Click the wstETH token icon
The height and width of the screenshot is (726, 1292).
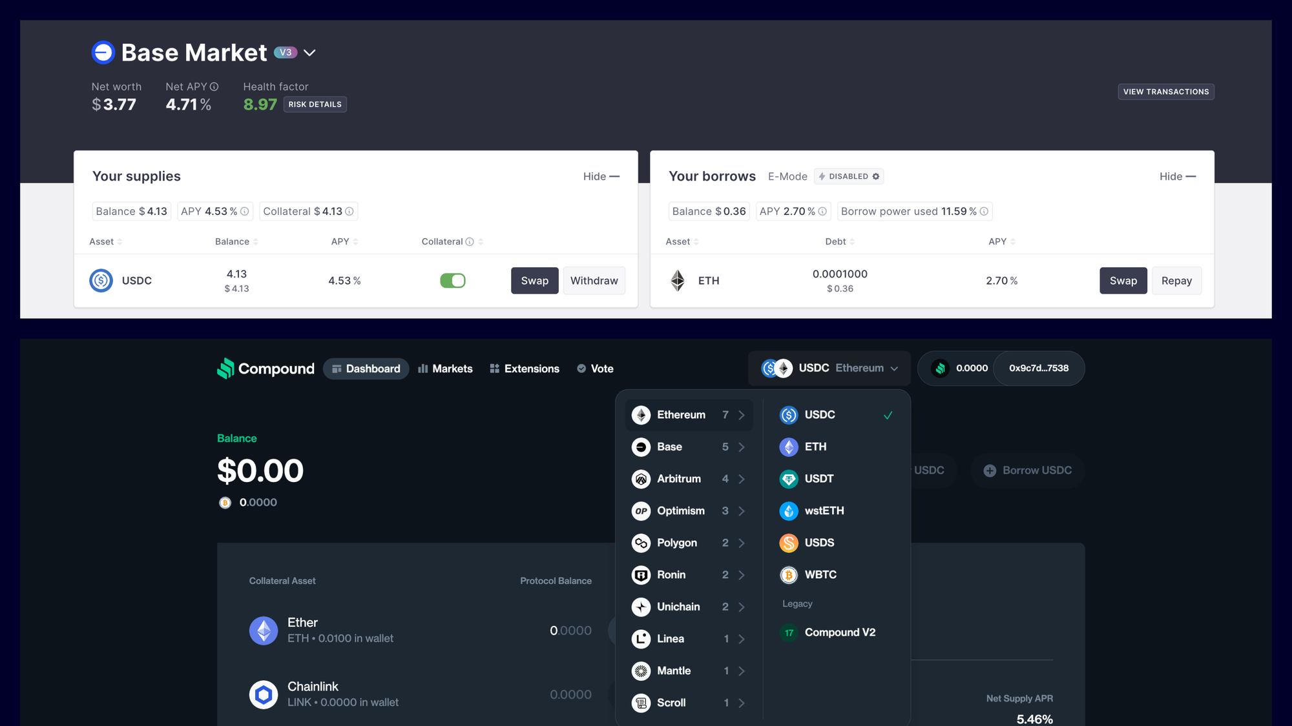(x=788, y=510)
